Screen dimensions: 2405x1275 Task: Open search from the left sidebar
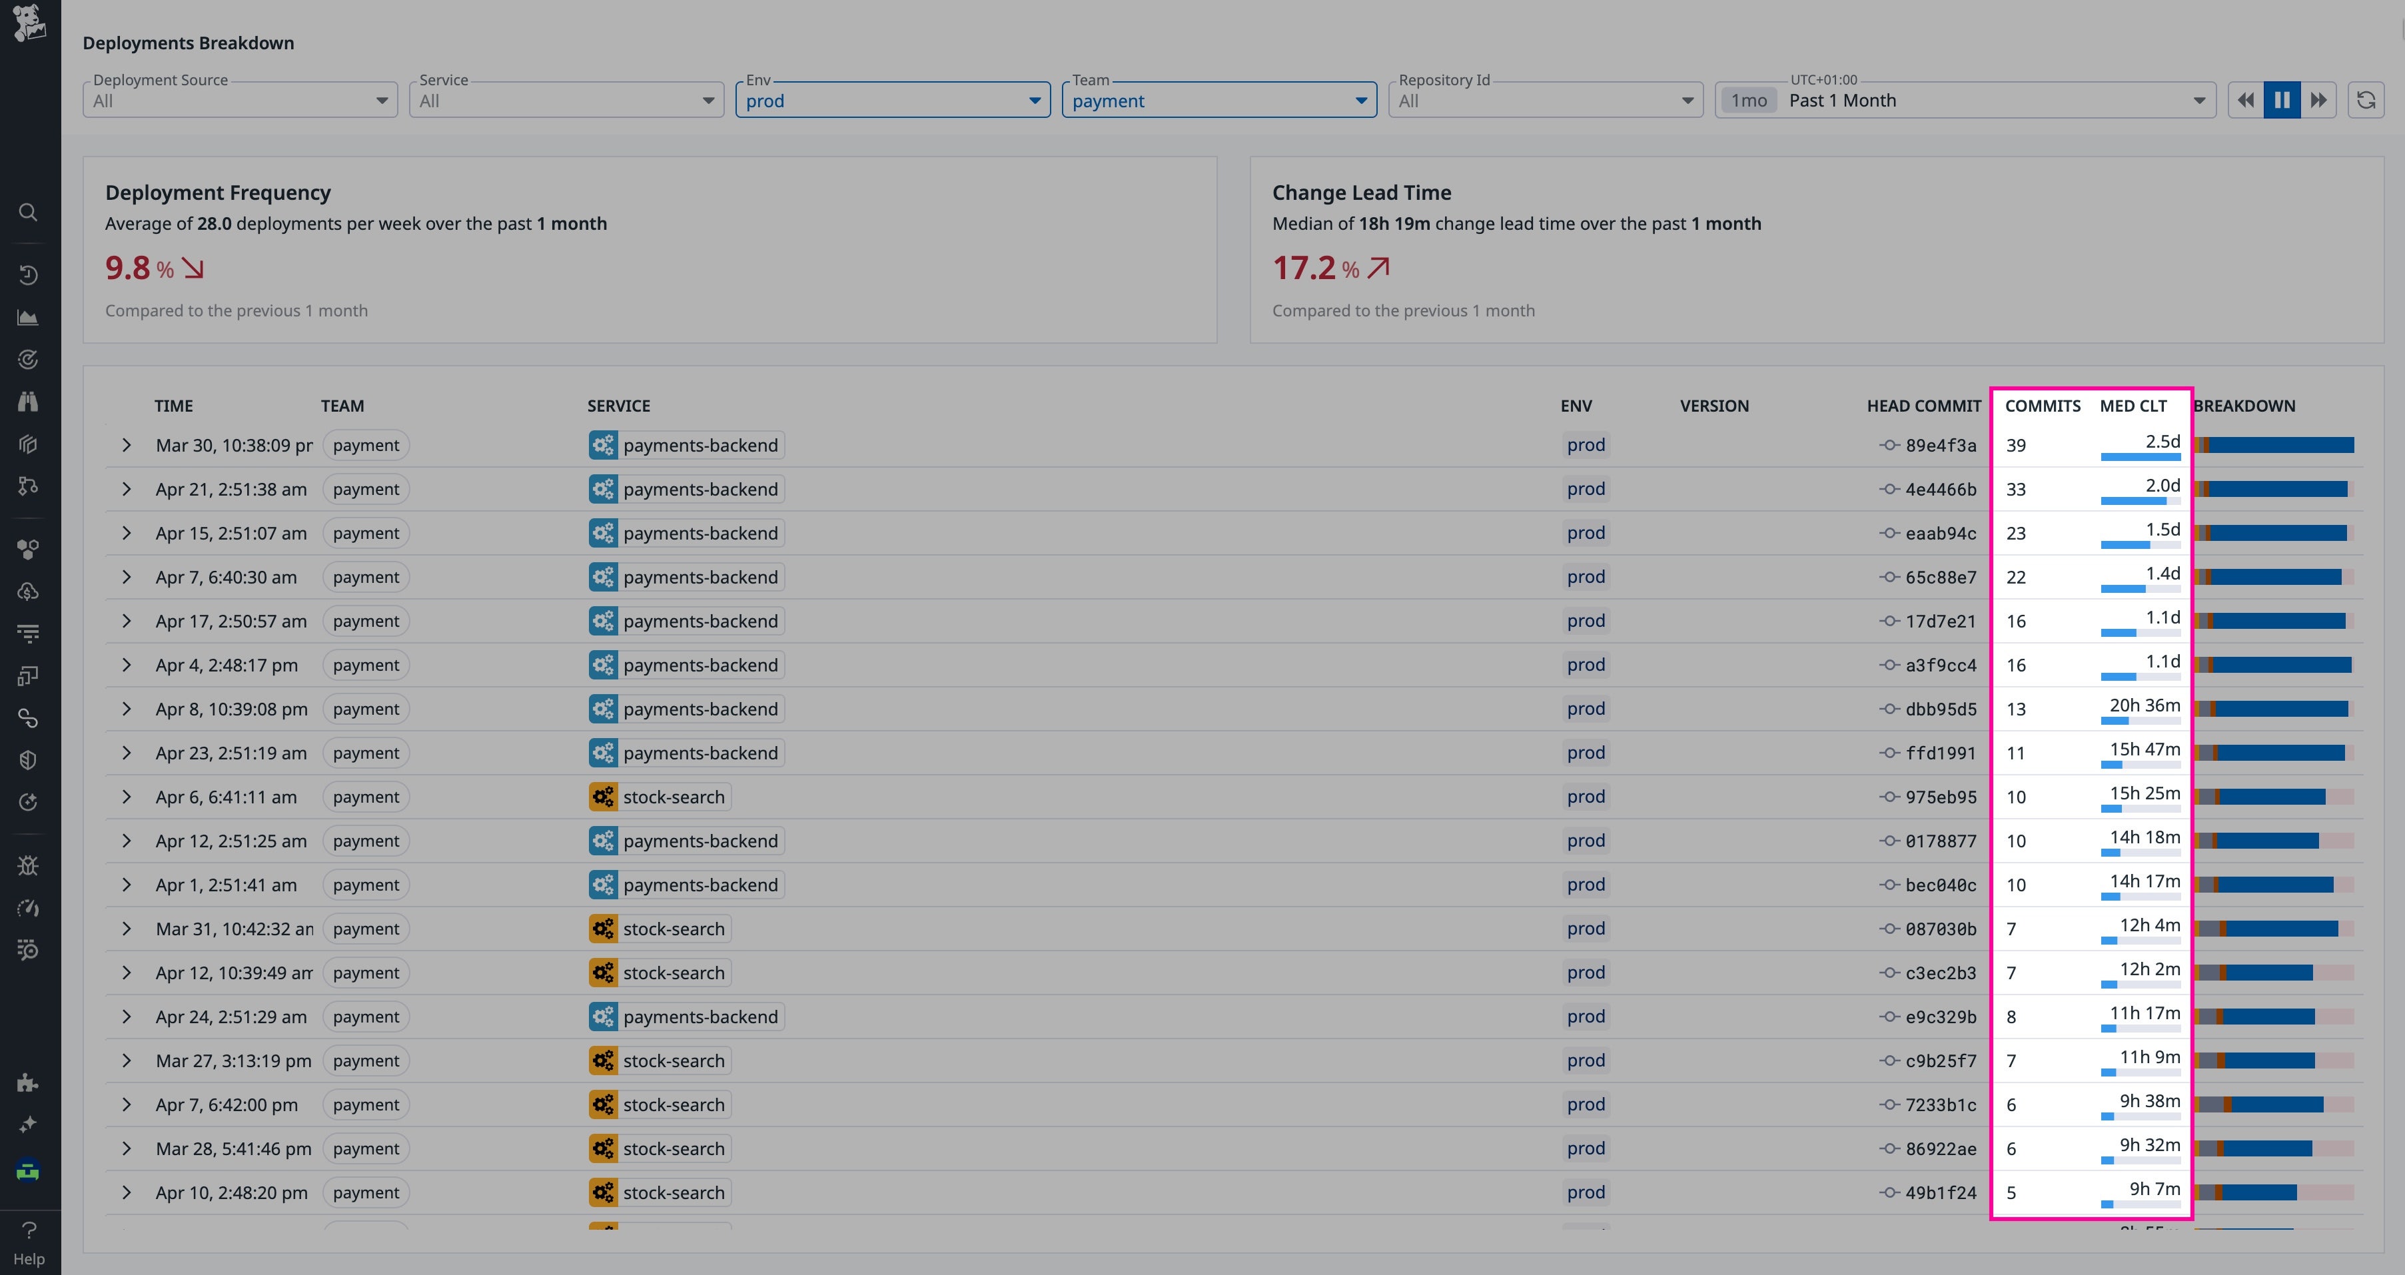click(x=28, y=212)
